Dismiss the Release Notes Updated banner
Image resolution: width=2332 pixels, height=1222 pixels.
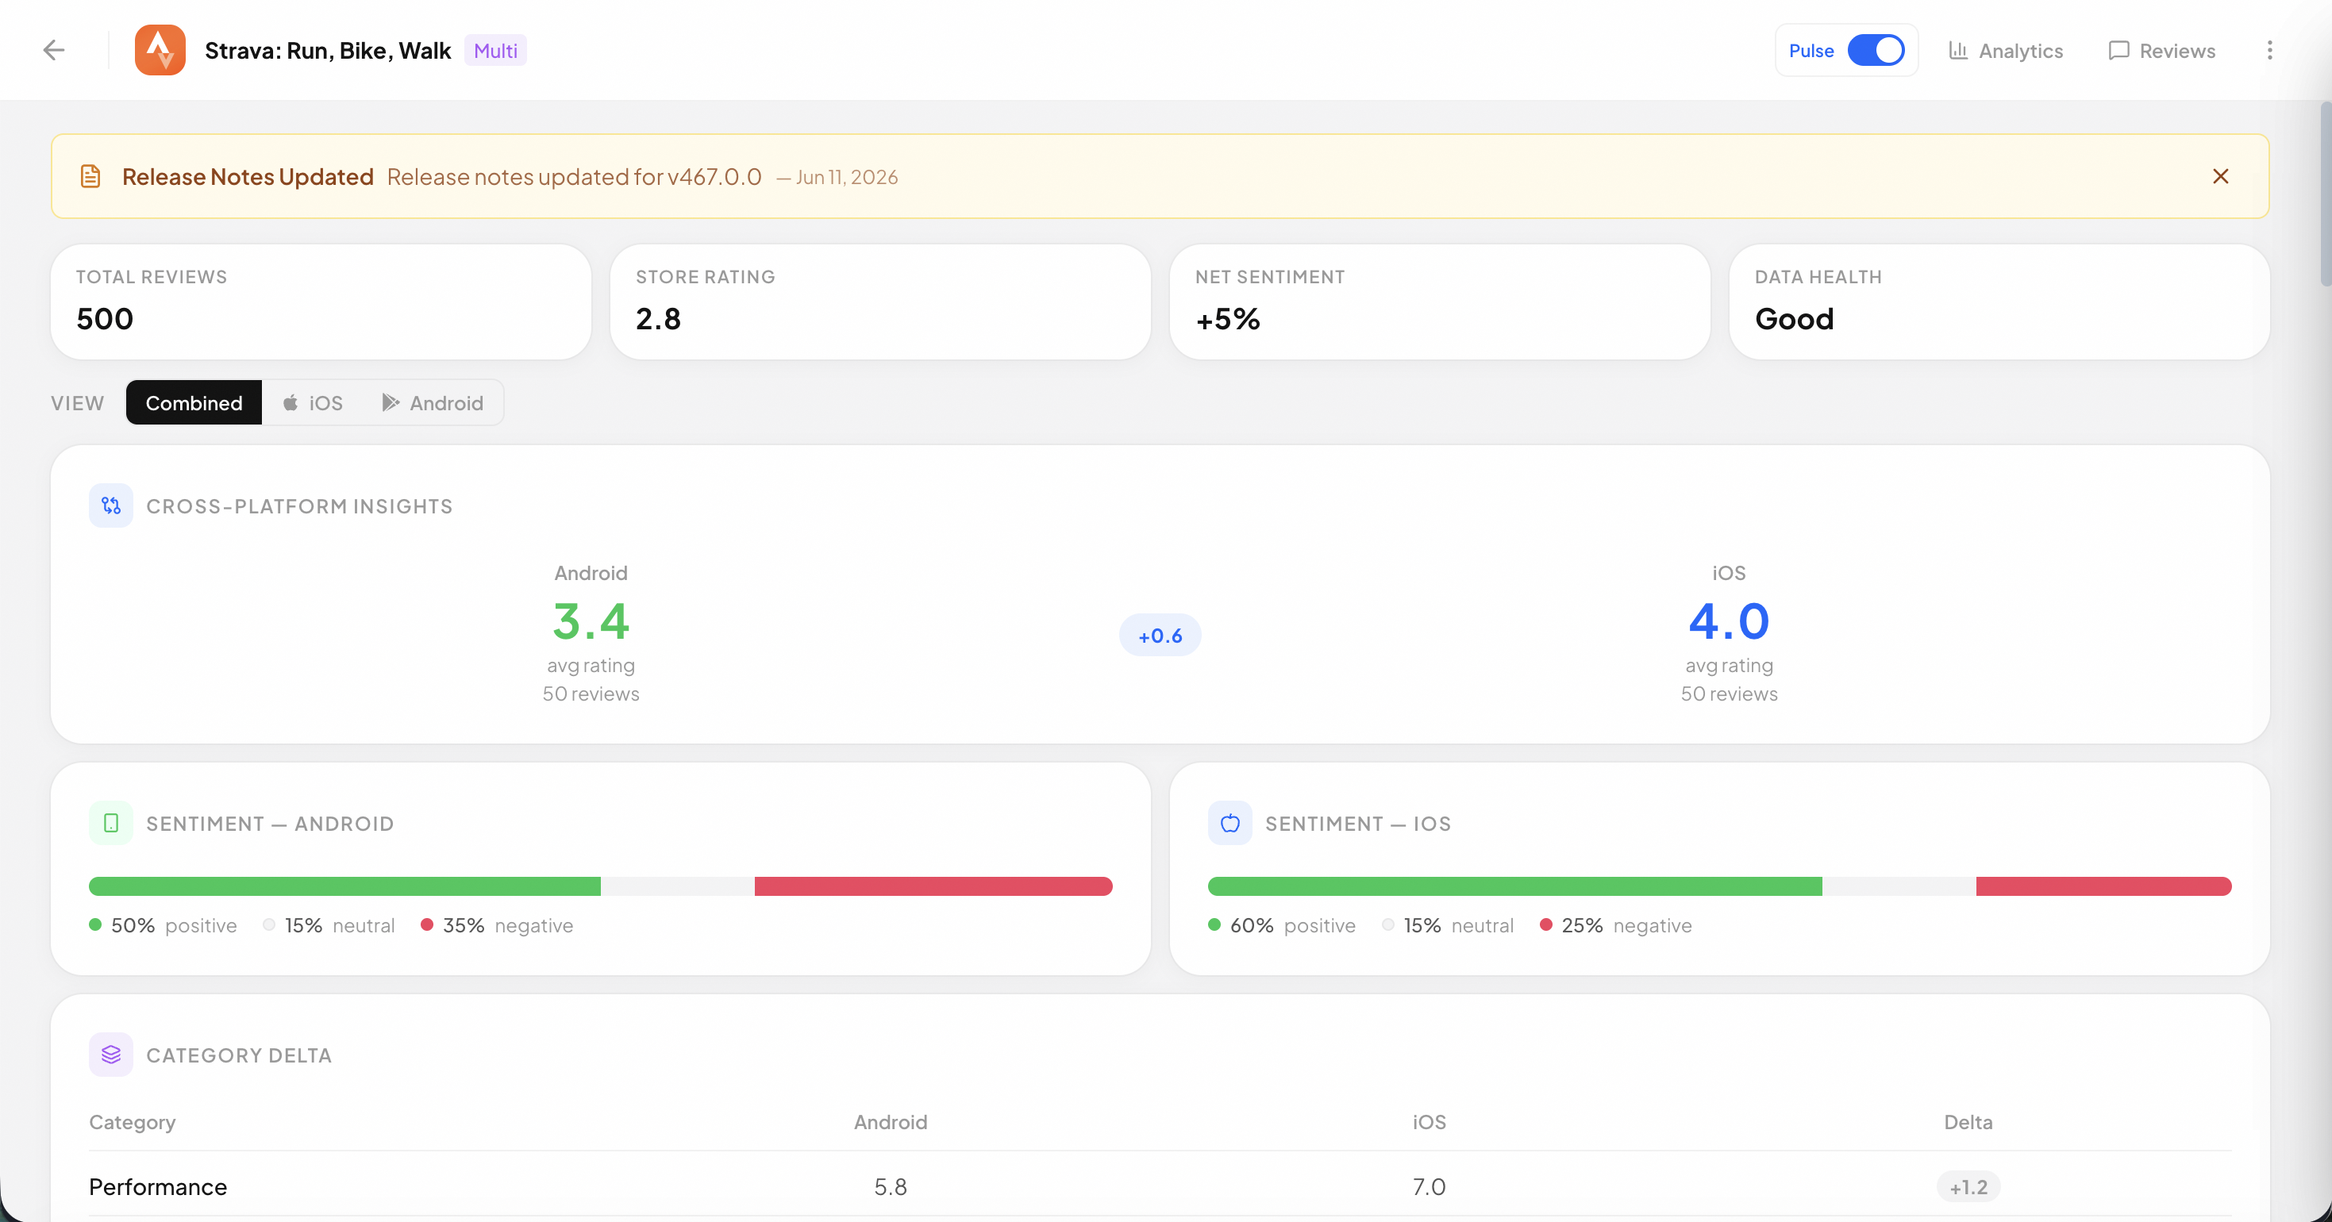click(2221, 175)
